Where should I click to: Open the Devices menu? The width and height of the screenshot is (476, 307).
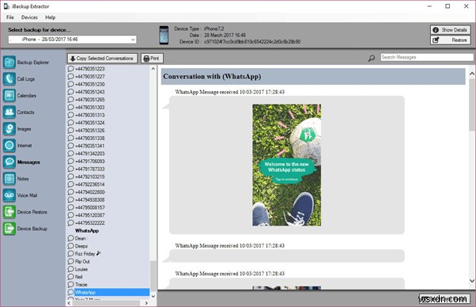(x=29, y=17)
